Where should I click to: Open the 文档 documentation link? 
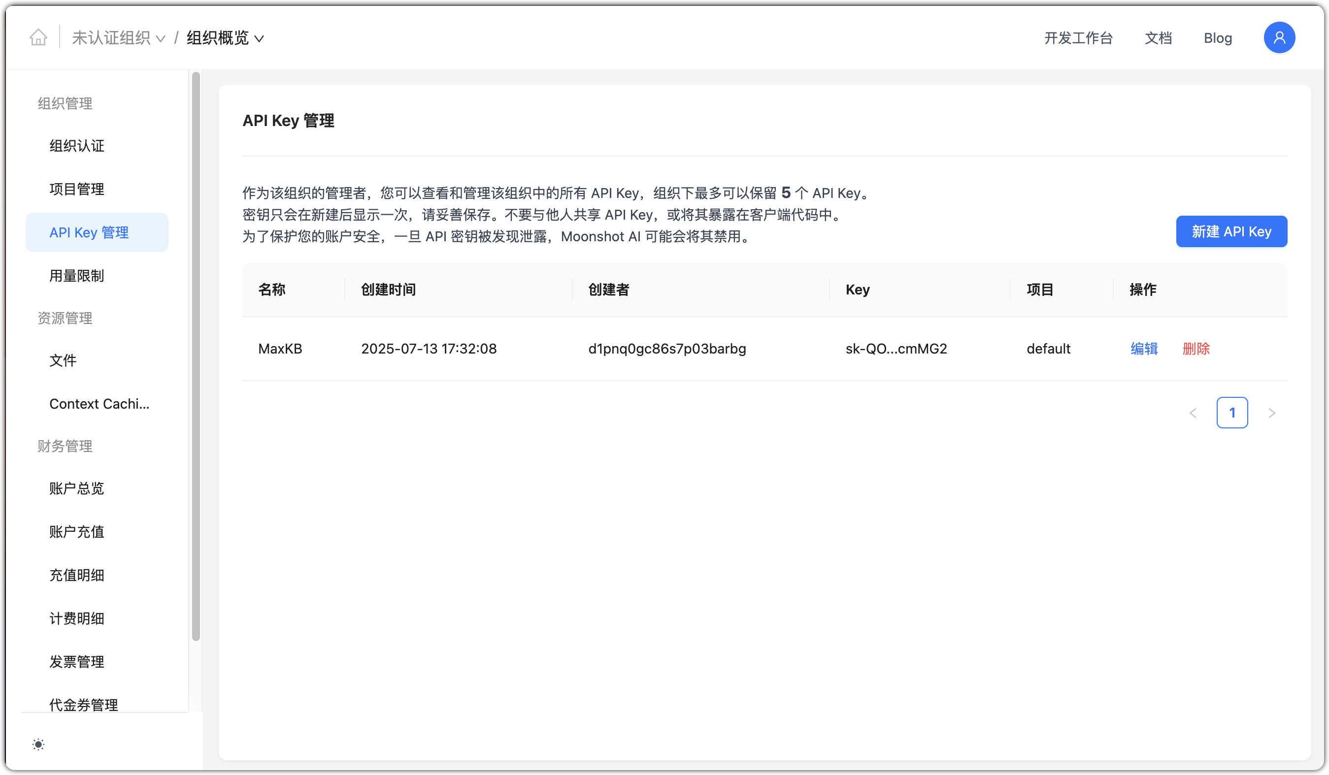point(1158,38)
